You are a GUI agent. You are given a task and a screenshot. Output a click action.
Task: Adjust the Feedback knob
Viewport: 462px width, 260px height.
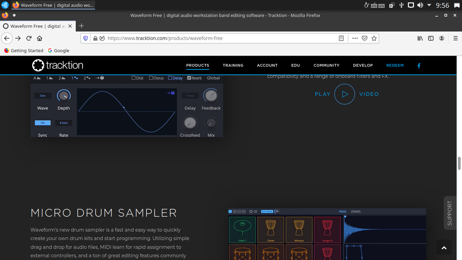211,95
